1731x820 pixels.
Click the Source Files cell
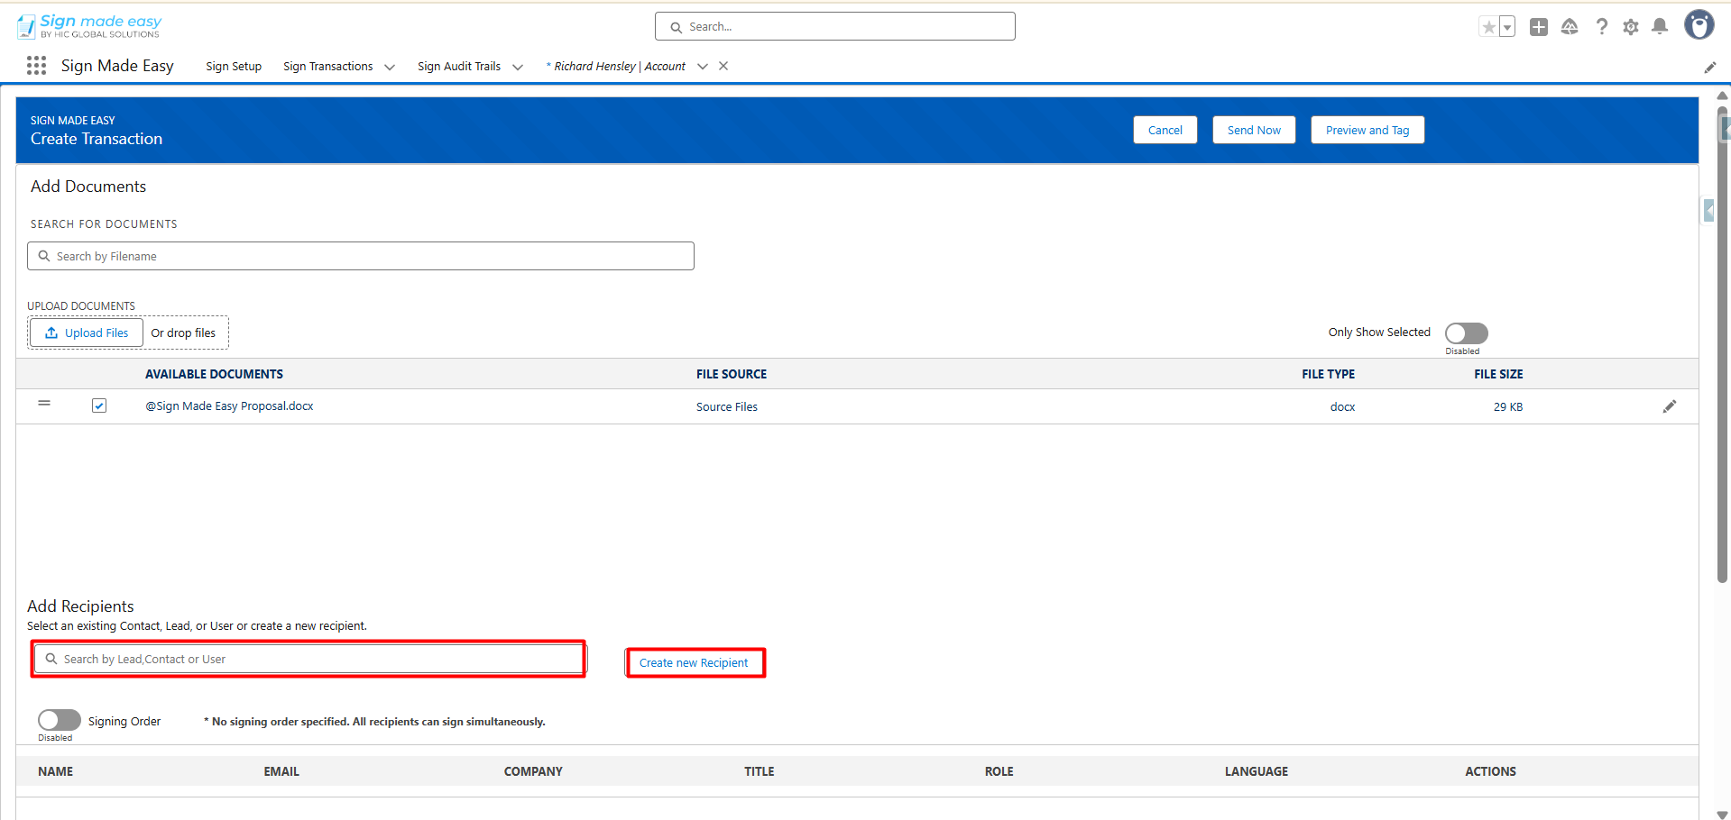(727, 407)
